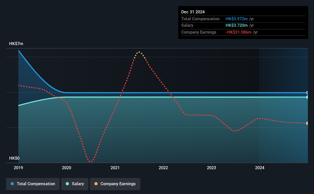314x194 pixels.
Task: Click the orange Company Earnings legend dot
Action: tap(96, 184)
